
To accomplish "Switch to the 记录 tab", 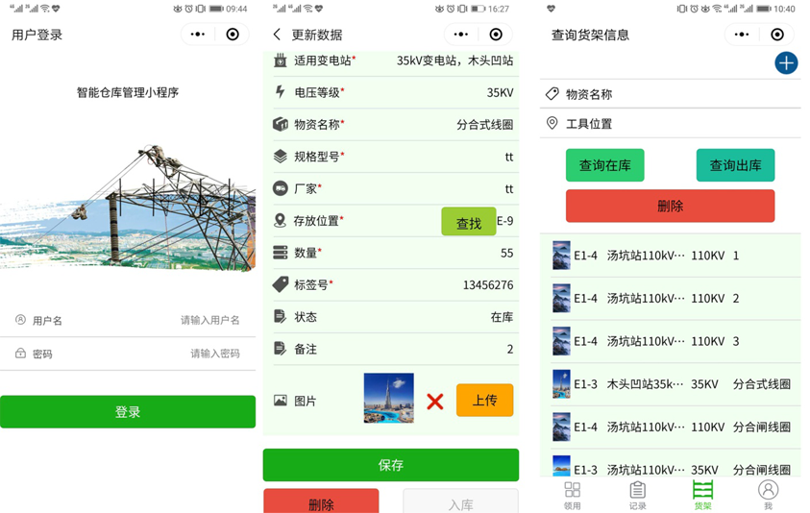I will coord(637,496).
